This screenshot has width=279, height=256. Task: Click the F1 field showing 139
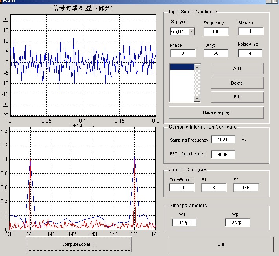214,188
